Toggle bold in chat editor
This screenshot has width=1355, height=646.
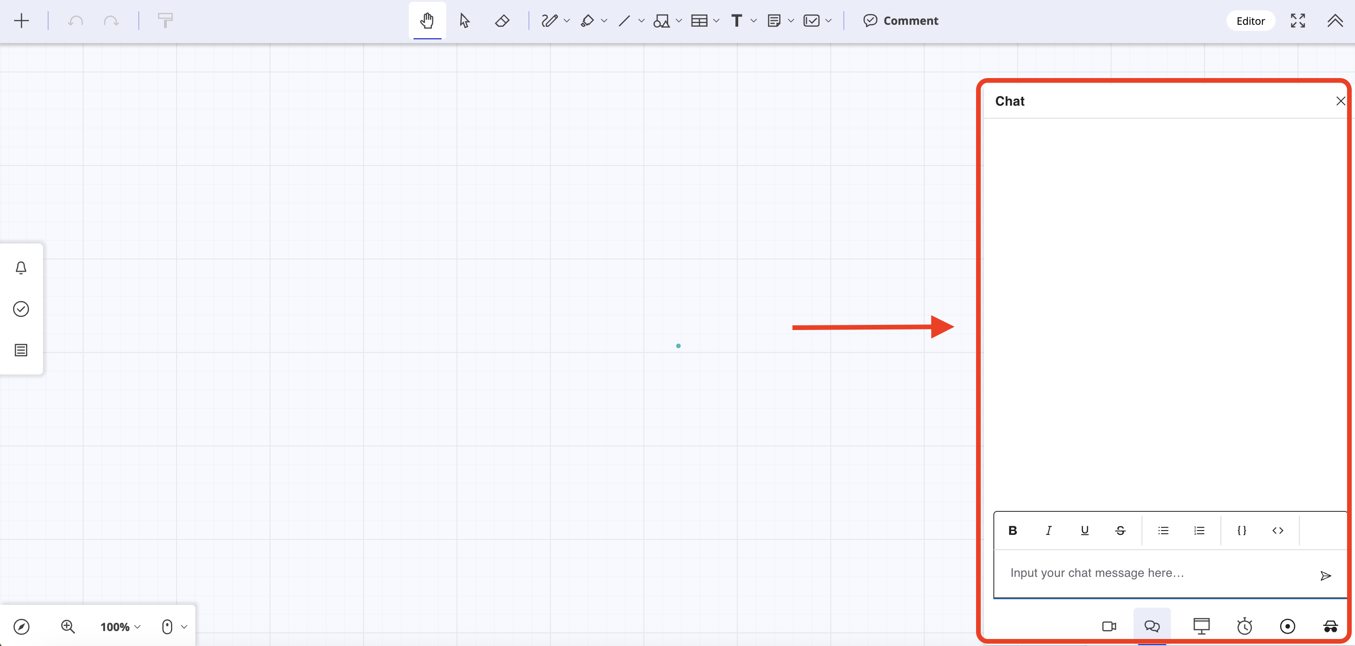(x=1013, y=530)
